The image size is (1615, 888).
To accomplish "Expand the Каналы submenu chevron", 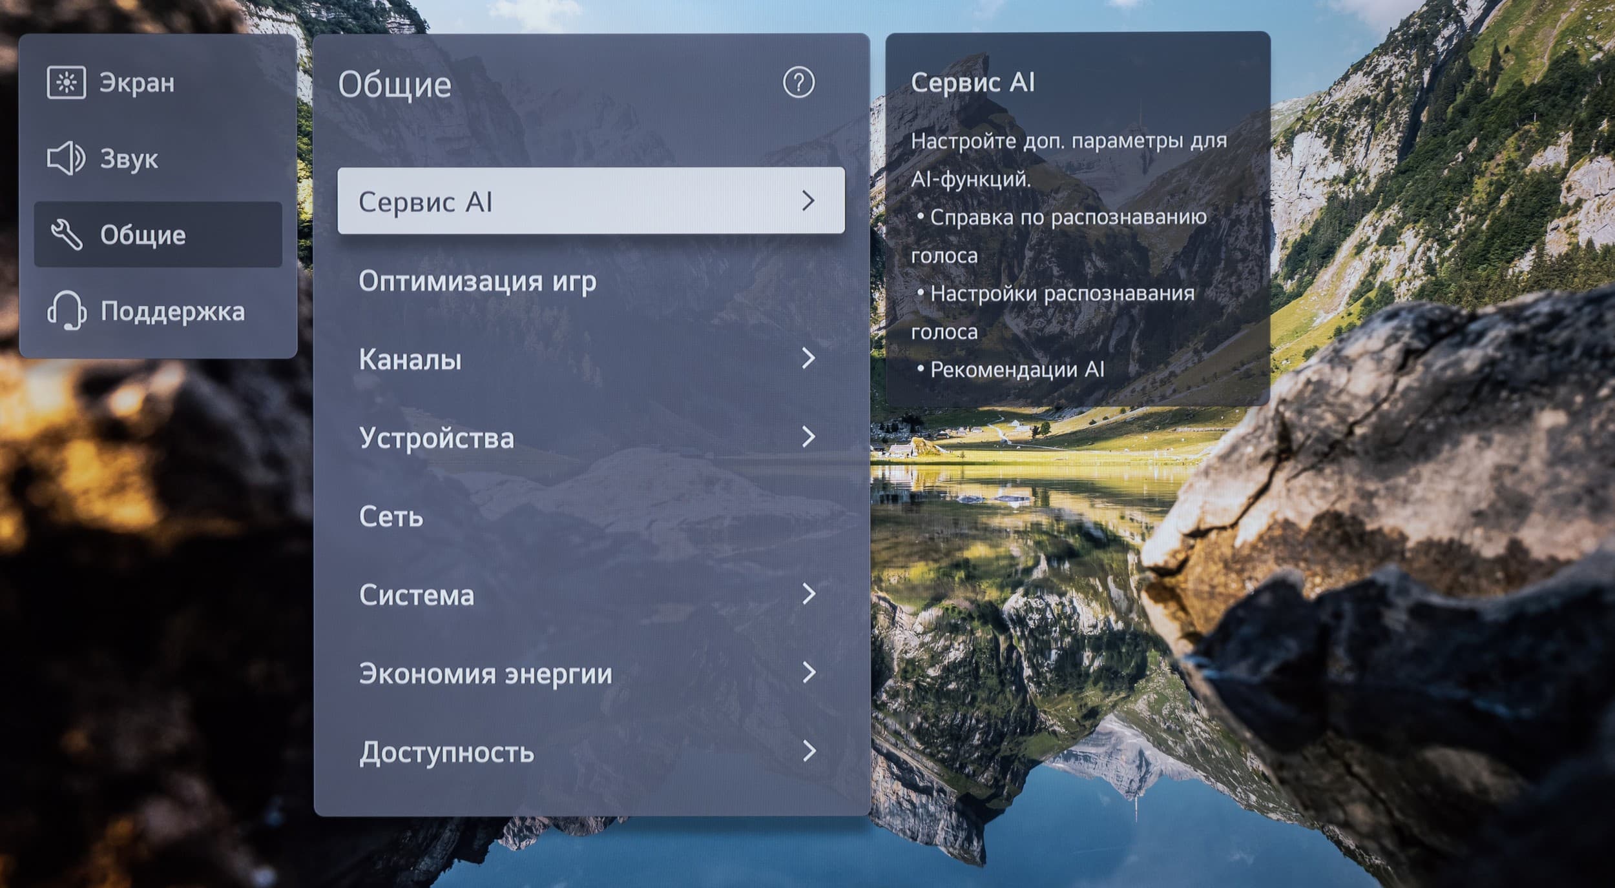I will [807, 358].
